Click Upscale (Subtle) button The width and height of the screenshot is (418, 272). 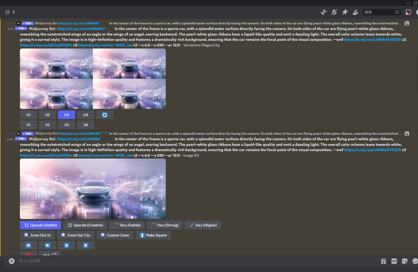(x=40, y=225)
